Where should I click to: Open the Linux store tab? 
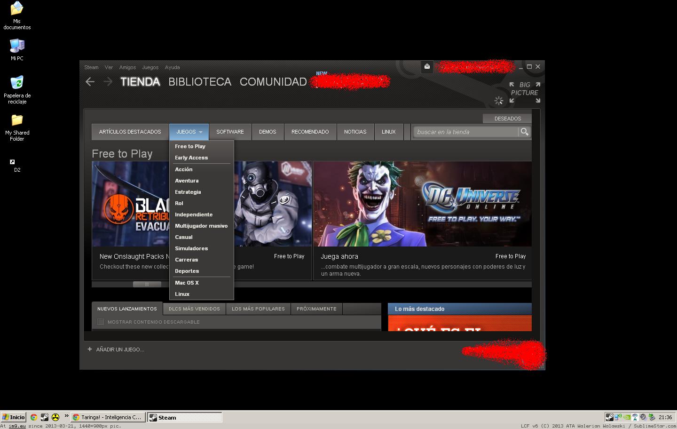coord(389,132)
